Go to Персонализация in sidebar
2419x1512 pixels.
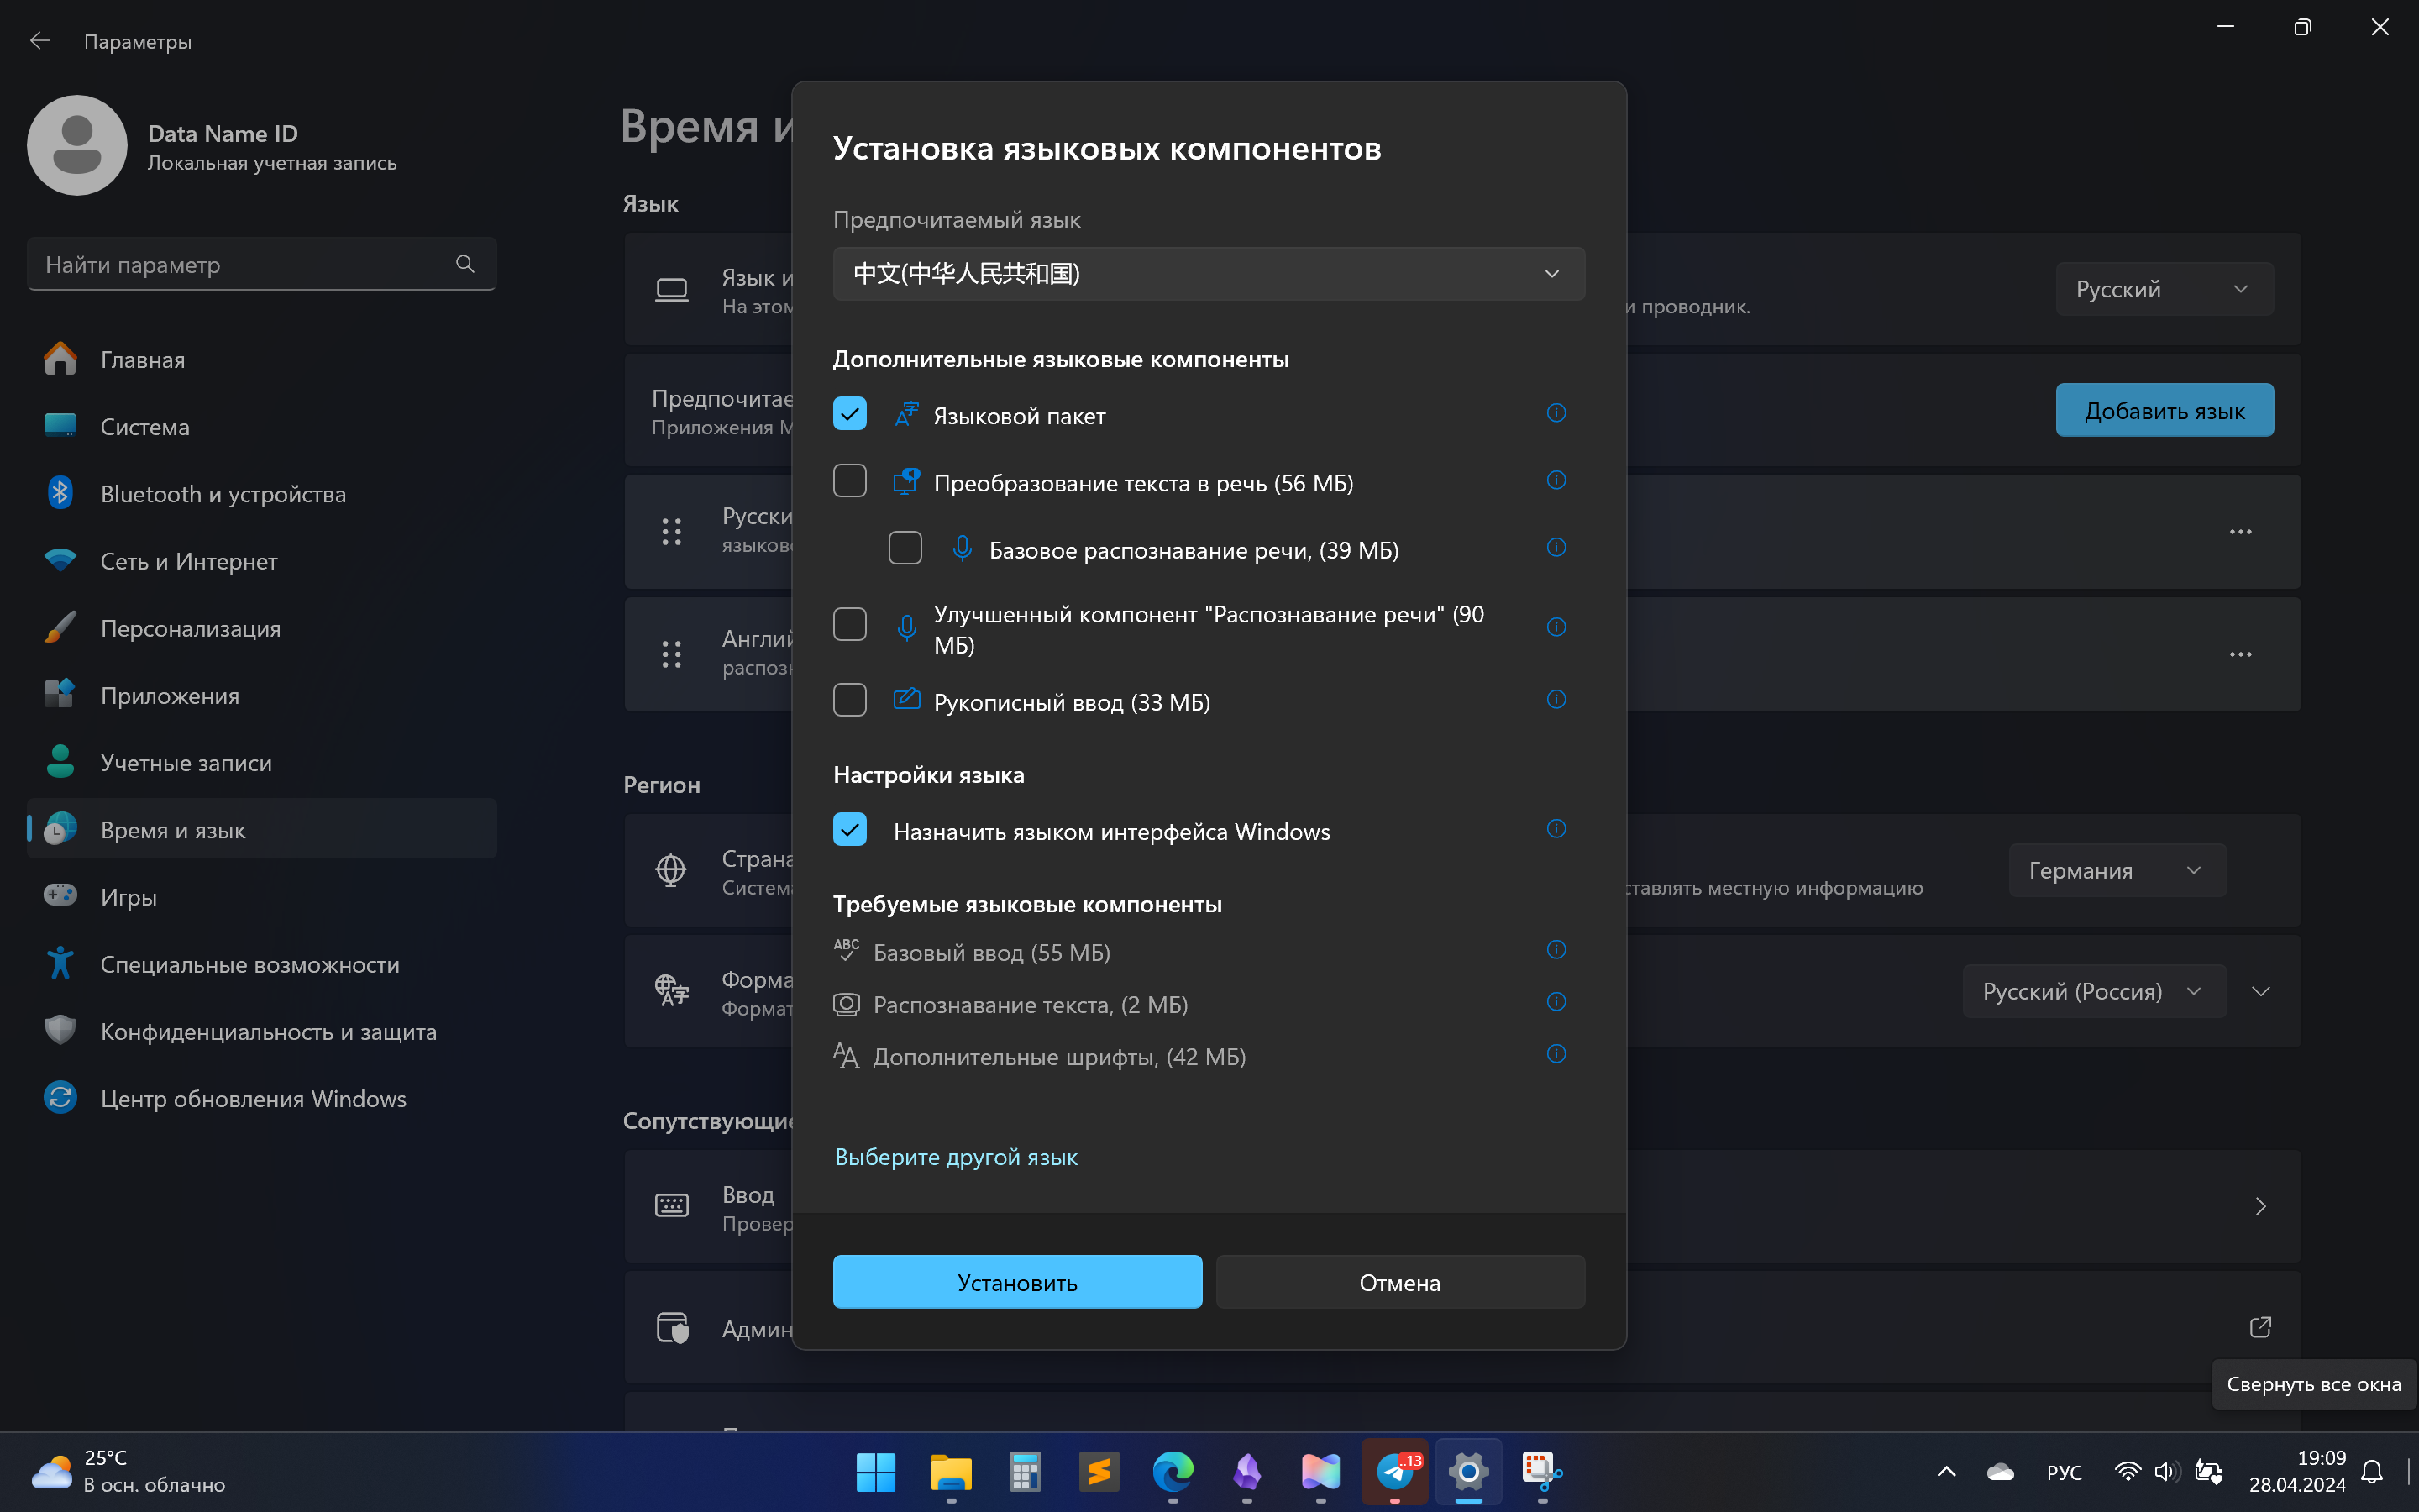pyautogui.click(x=190, y=629)
